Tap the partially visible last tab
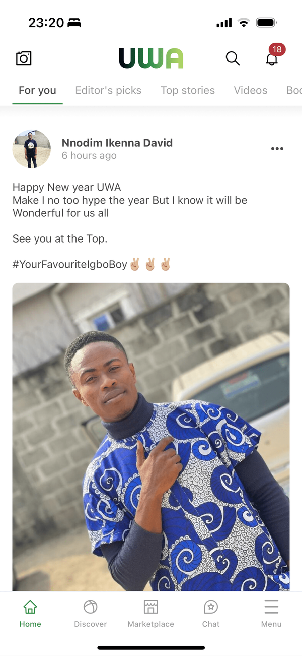Screen dimensions: 302x656 (x=294, y=91)
